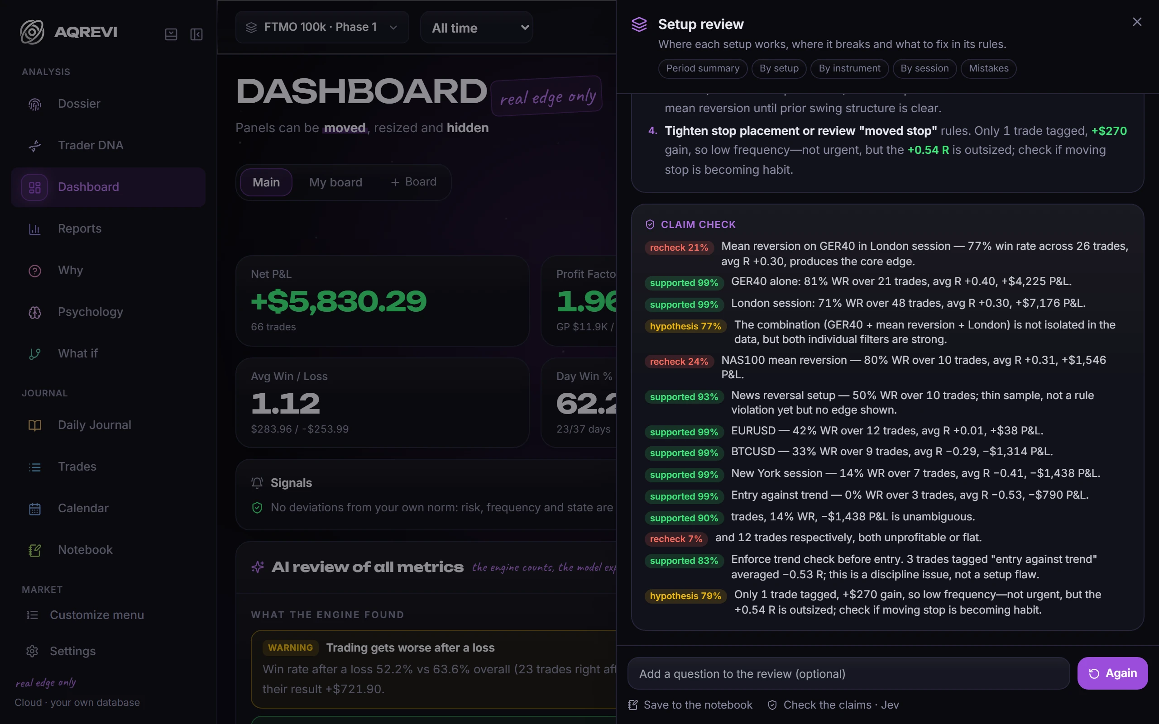Select the By session chip
1159x724 pixels.
[x=924, y=68]
